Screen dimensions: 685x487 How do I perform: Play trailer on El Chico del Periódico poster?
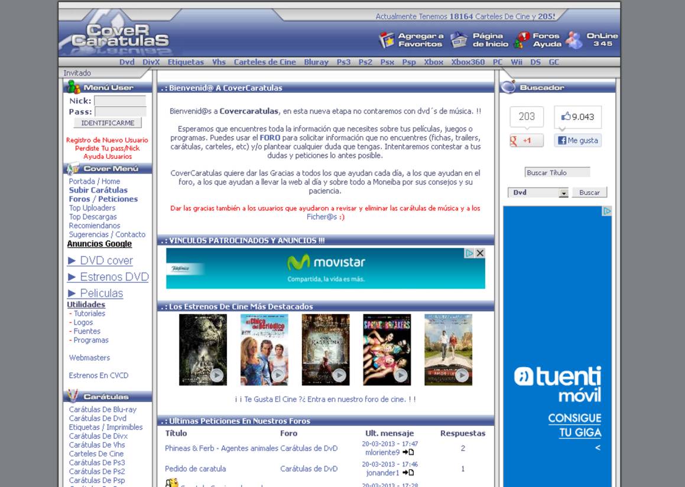coord(278,375)
